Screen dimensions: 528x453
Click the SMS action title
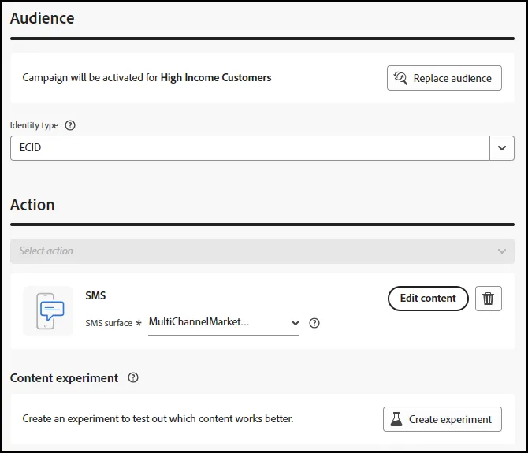[x=95, y=295]
